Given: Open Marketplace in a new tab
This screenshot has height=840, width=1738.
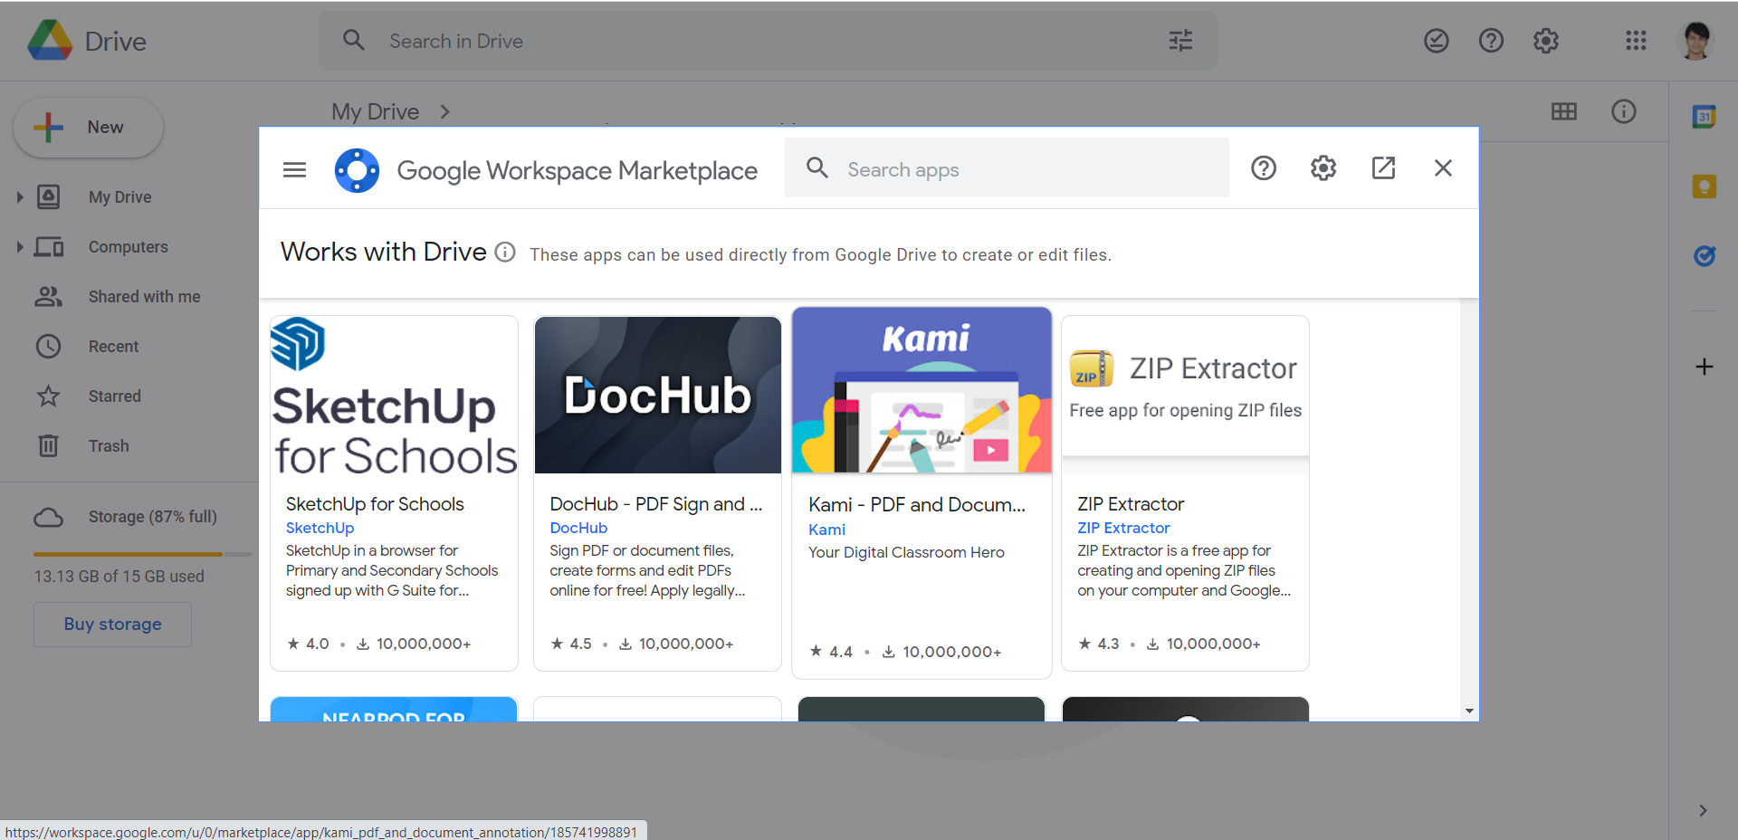Looking at the screenshot, I should (1383, 167).
